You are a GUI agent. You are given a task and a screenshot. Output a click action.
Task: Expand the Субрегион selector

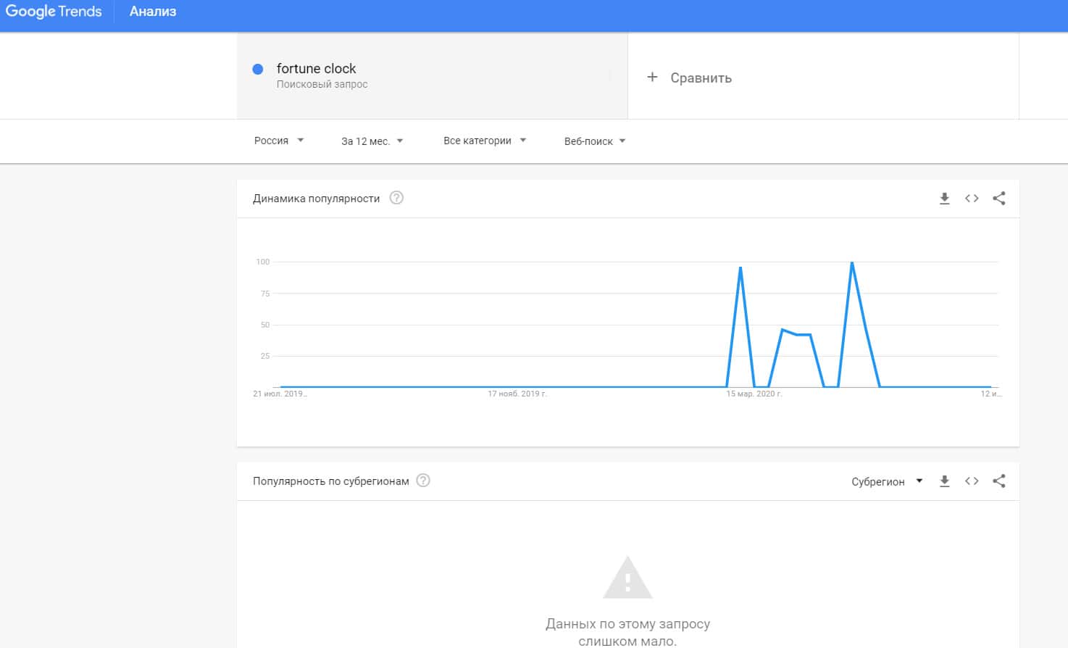(887, 481)
